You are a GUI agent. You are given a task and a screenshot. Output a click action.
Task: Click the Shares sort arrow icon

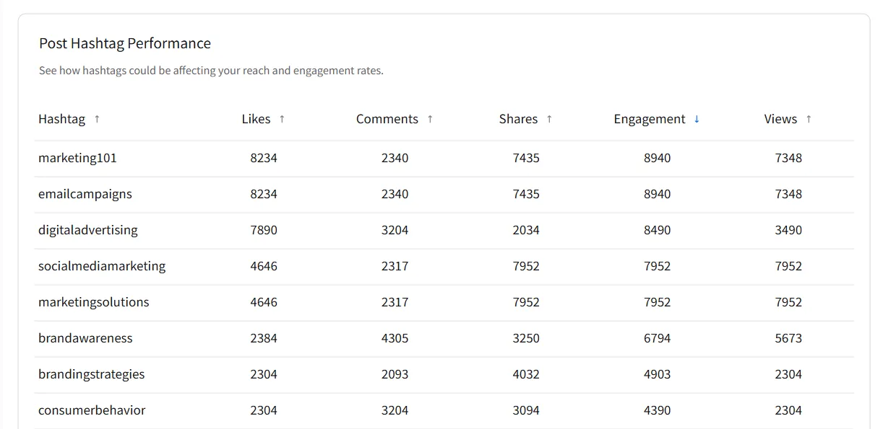point(549,119)
